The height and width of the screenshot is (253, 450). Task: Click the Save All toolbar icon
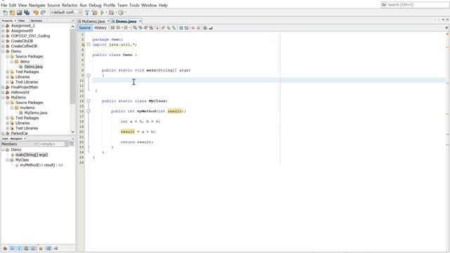27,13
